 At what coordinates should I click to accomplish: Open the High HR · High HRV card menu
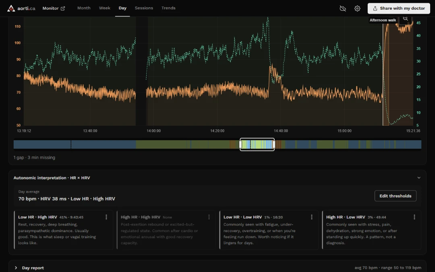(209, 217)
